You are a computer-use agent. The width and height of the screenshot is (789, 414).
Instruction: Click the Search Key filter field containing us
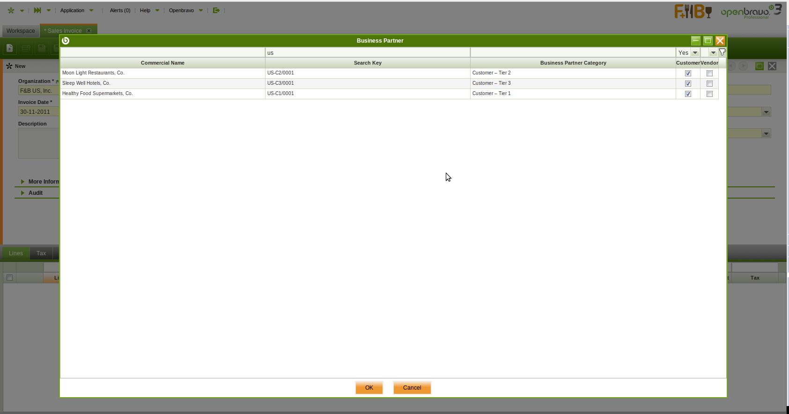click(368, 53)
